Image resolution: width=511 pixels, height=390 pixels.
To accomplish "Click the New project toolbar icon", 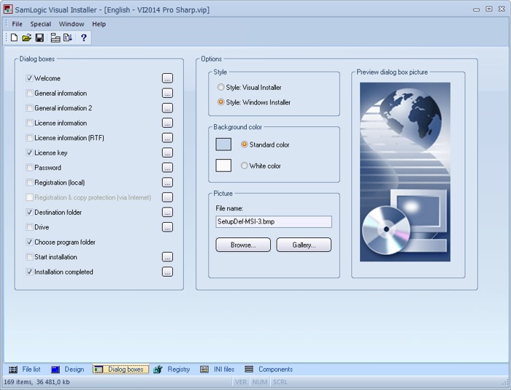I will tap(14, 38).
